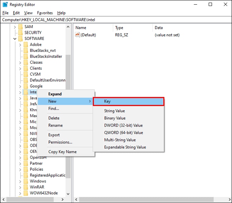
Task: Select DWORD (32-bit) Value option
Action: click(128, 125)
